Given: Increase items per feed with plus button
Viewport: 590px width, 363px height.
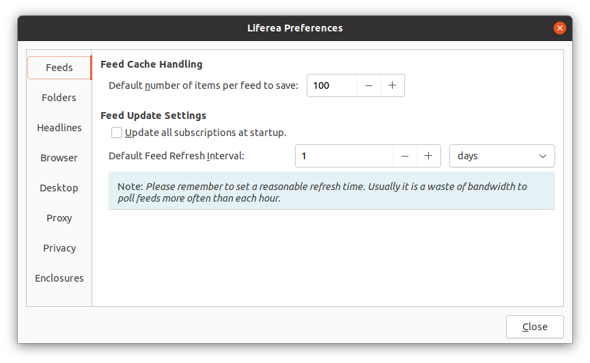Looking at the screenshot, I should click(x=393, y=85).
